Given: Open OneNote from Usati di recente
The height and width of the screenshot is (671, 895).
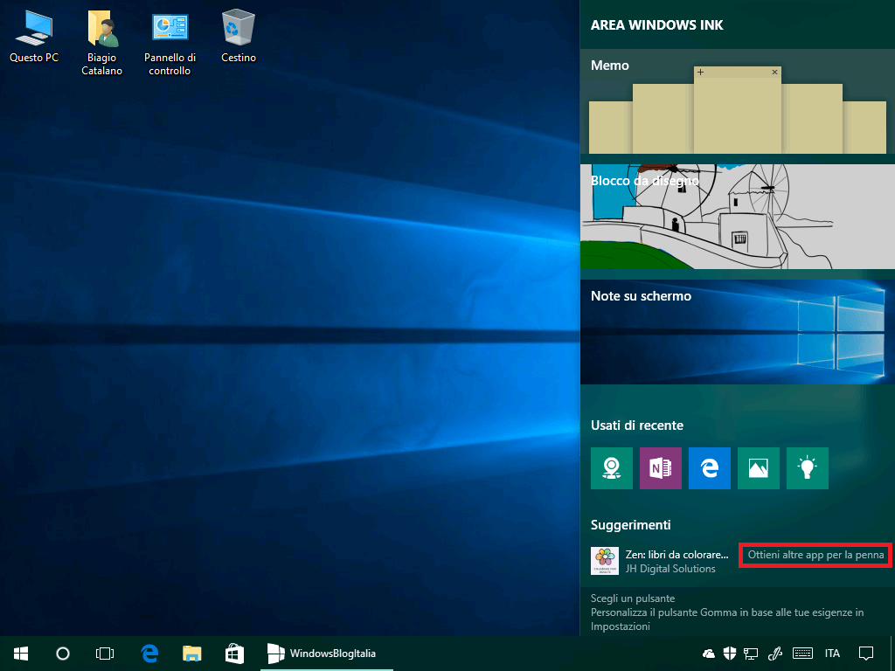Looking at the screenshot, I should 660,468.
